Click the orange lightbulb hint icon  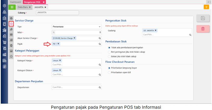point(206,7)
